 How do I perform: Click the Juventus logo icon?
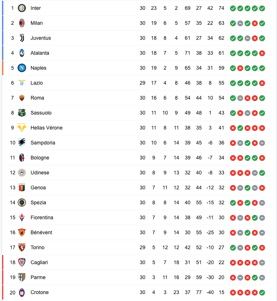[x=22, y=38]
